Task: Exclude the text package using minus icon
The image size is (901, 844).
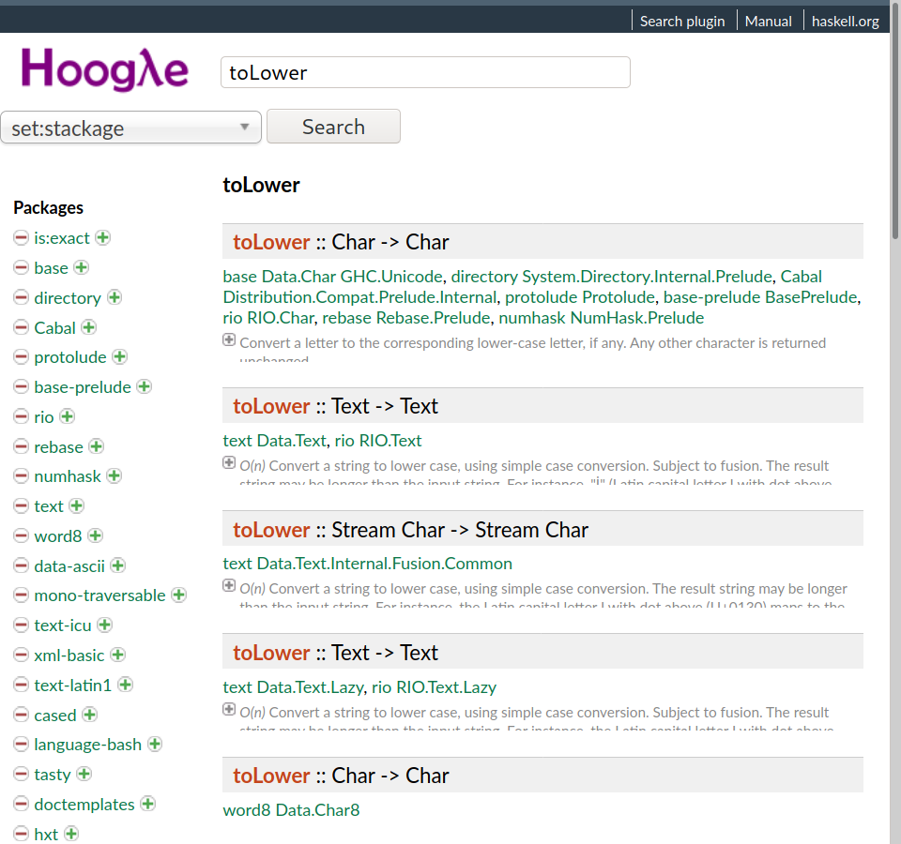Action: click(21, 506)
